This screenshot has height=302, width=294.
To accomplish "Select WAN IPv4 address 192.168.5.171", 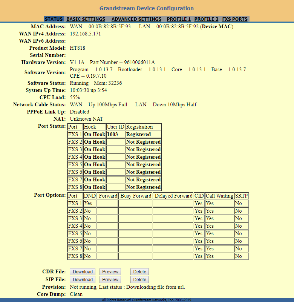I will pyautogui.click(x=85, y=34).
